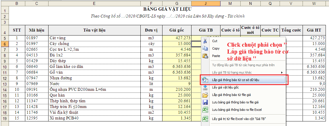
Task: Click the download icon for 'Lấy giá vật liệu gốc'
Action: click(x=205, y=87)
